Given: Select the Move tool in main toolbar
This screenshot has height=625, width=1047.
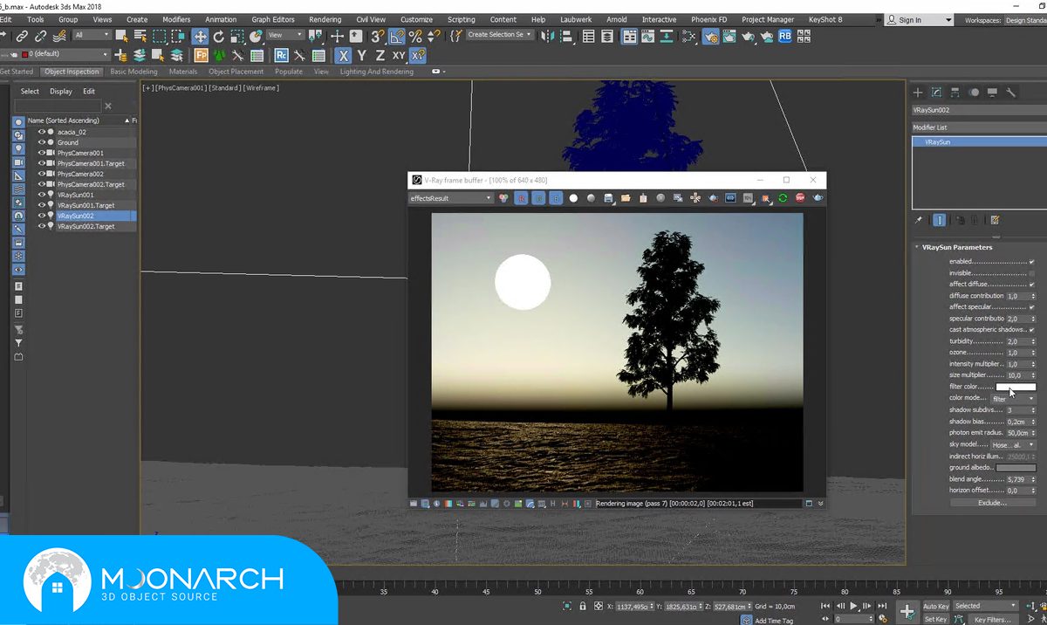Looking at the screenshot, I should (200, 36).
